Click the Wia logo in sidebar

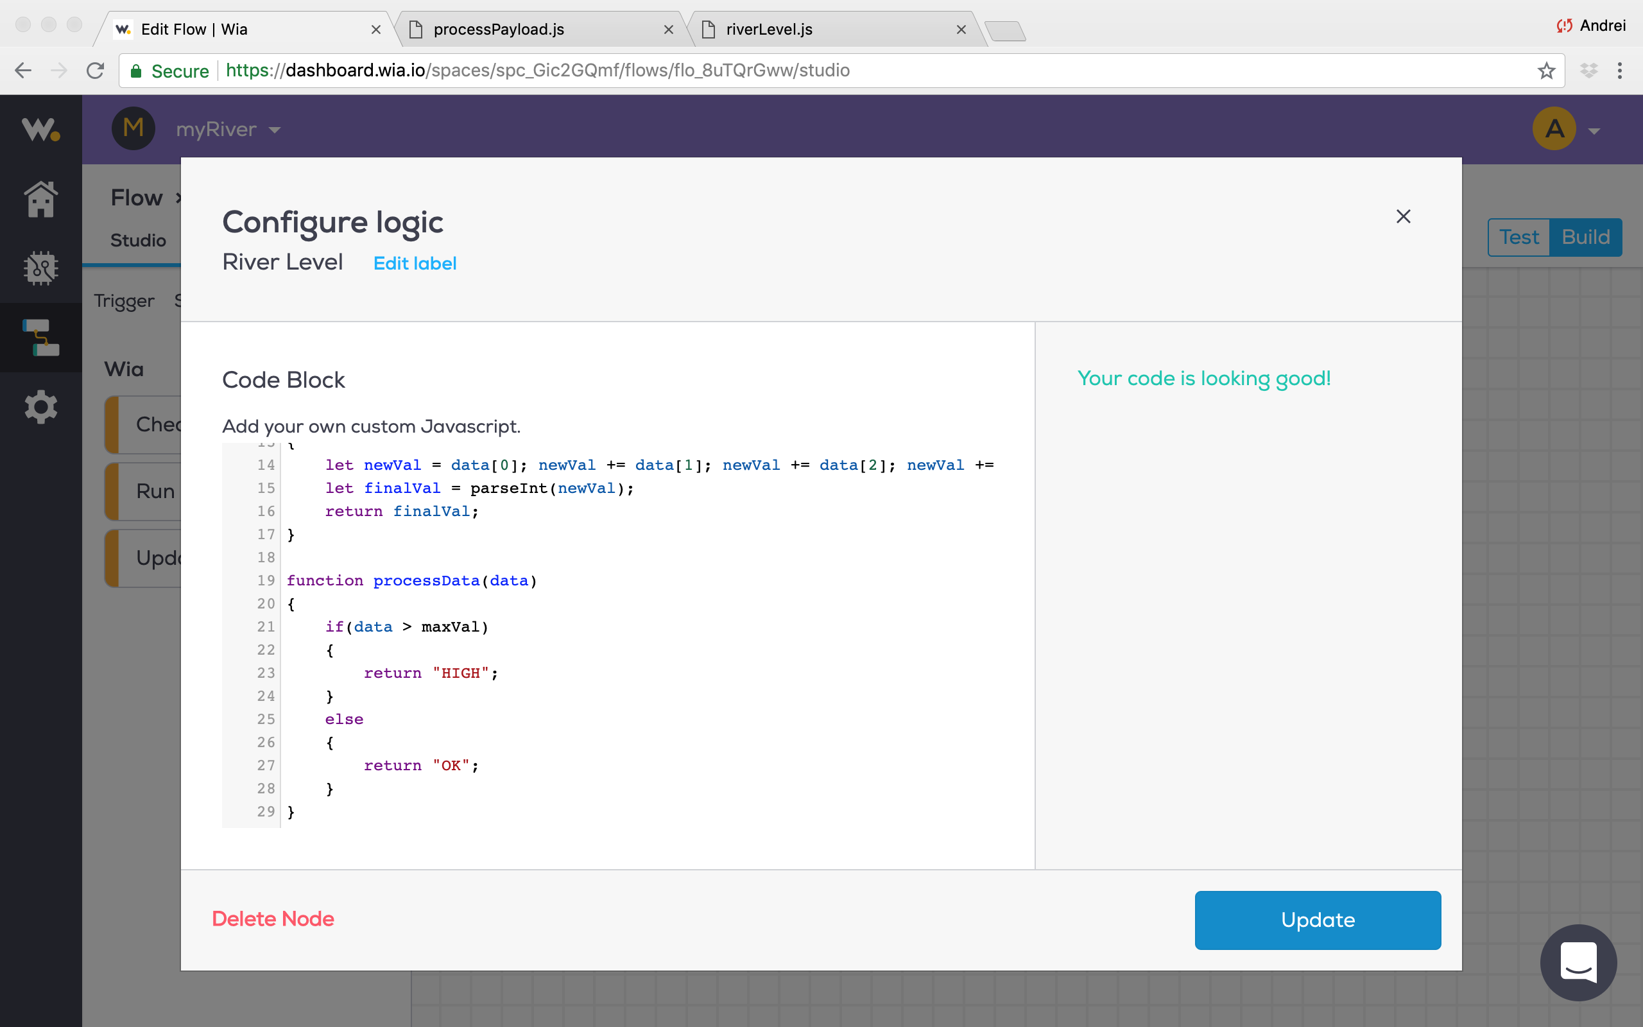40,129
